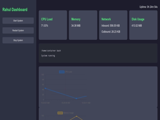Click the /home/container bash console line

(x=51, y=51)
